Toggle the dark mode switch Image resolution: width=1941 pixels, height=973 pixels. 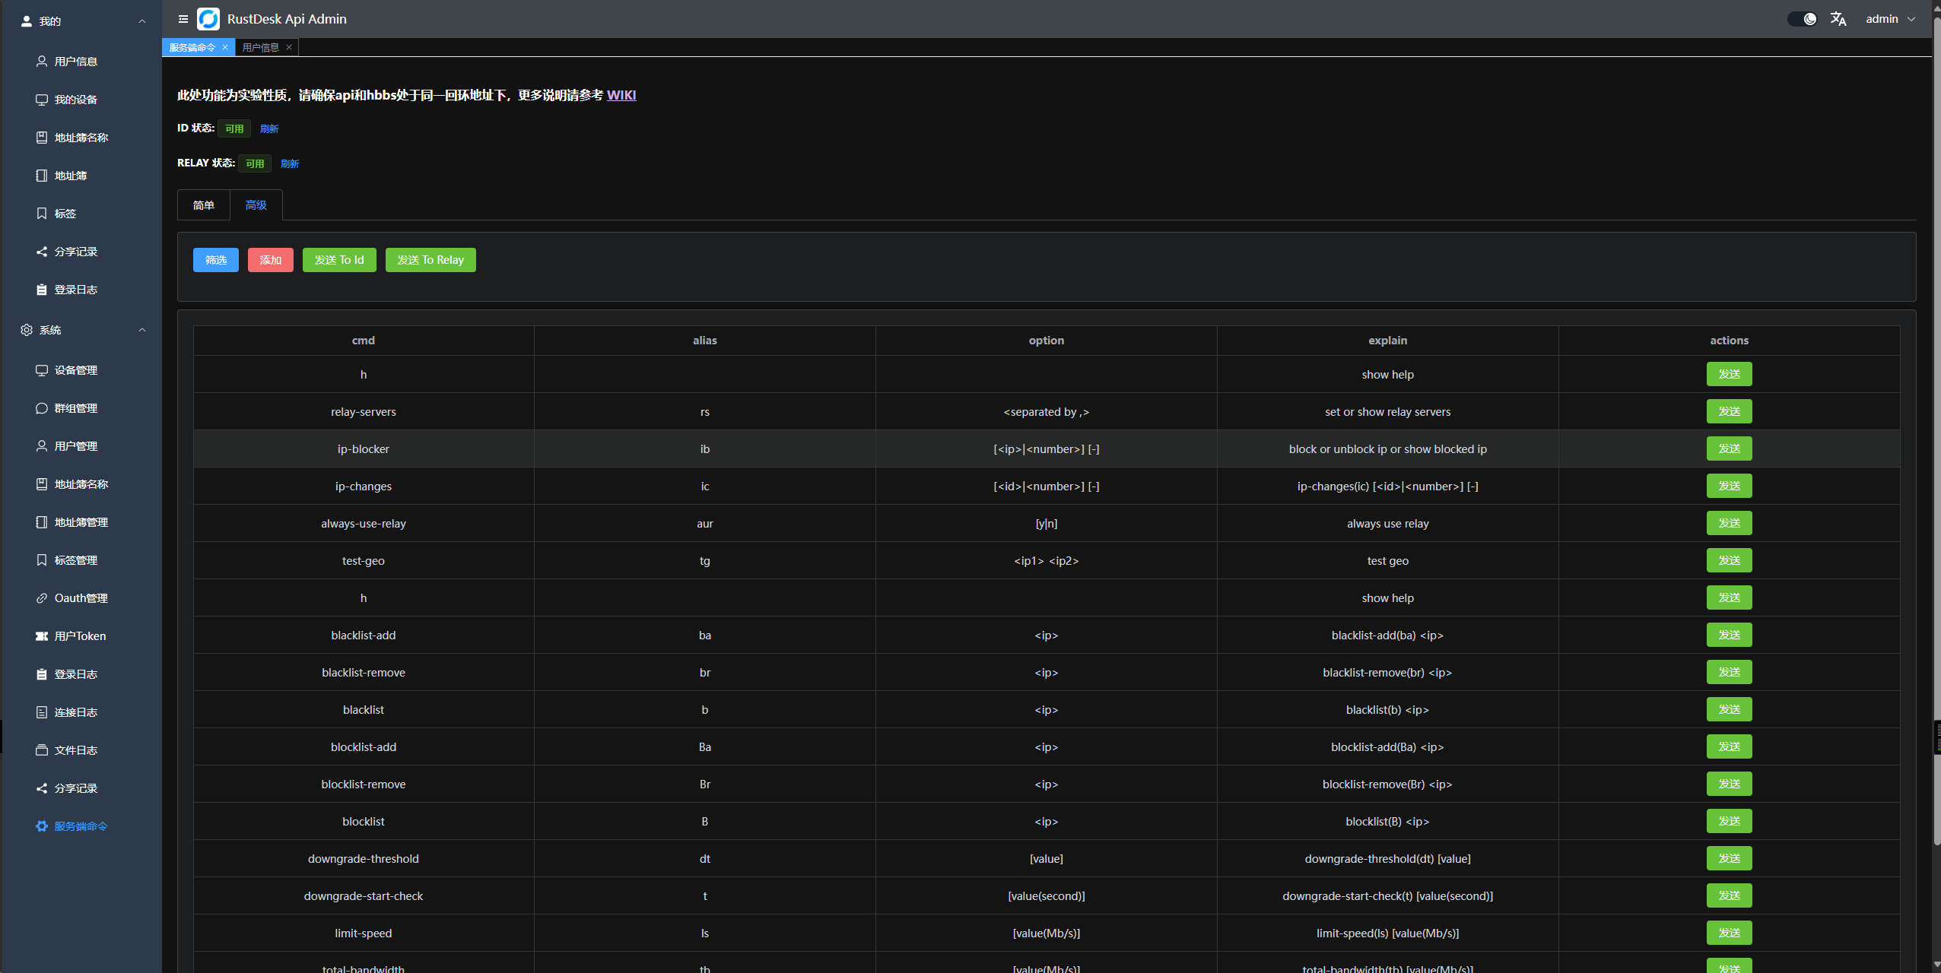pos(1802,19)
